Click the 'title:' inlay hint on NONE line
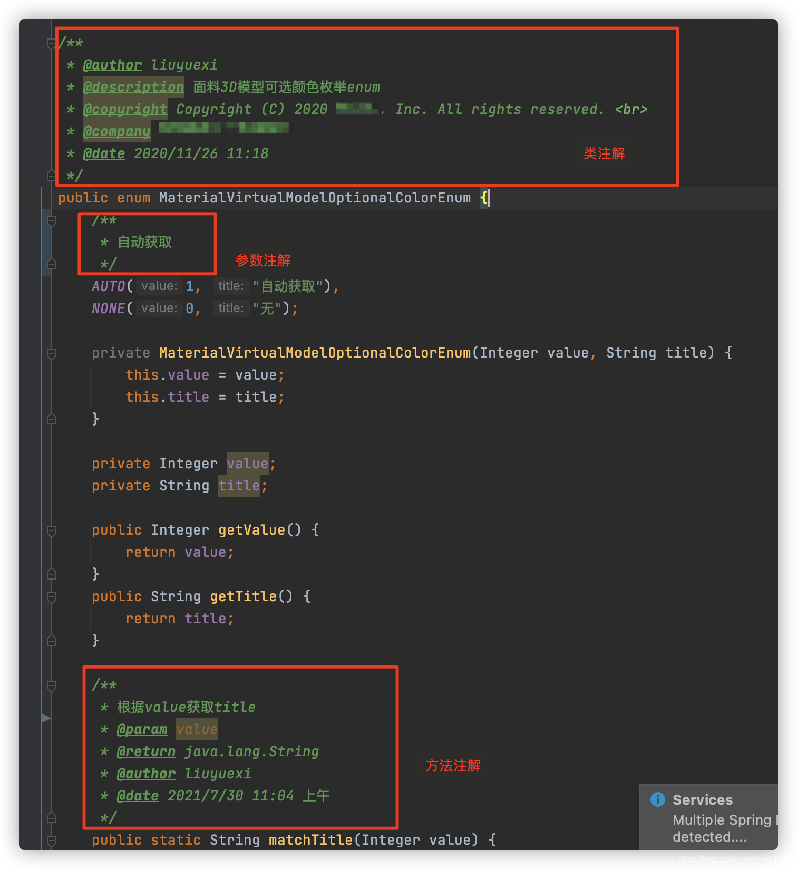Viewport: 797px width, 869px height. tap(231, 308)
